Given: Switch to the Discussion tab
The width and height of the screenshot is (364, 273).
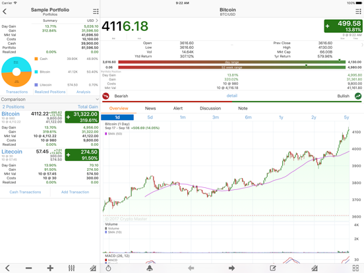Looking at the screenshot, I should coord(210,108).
